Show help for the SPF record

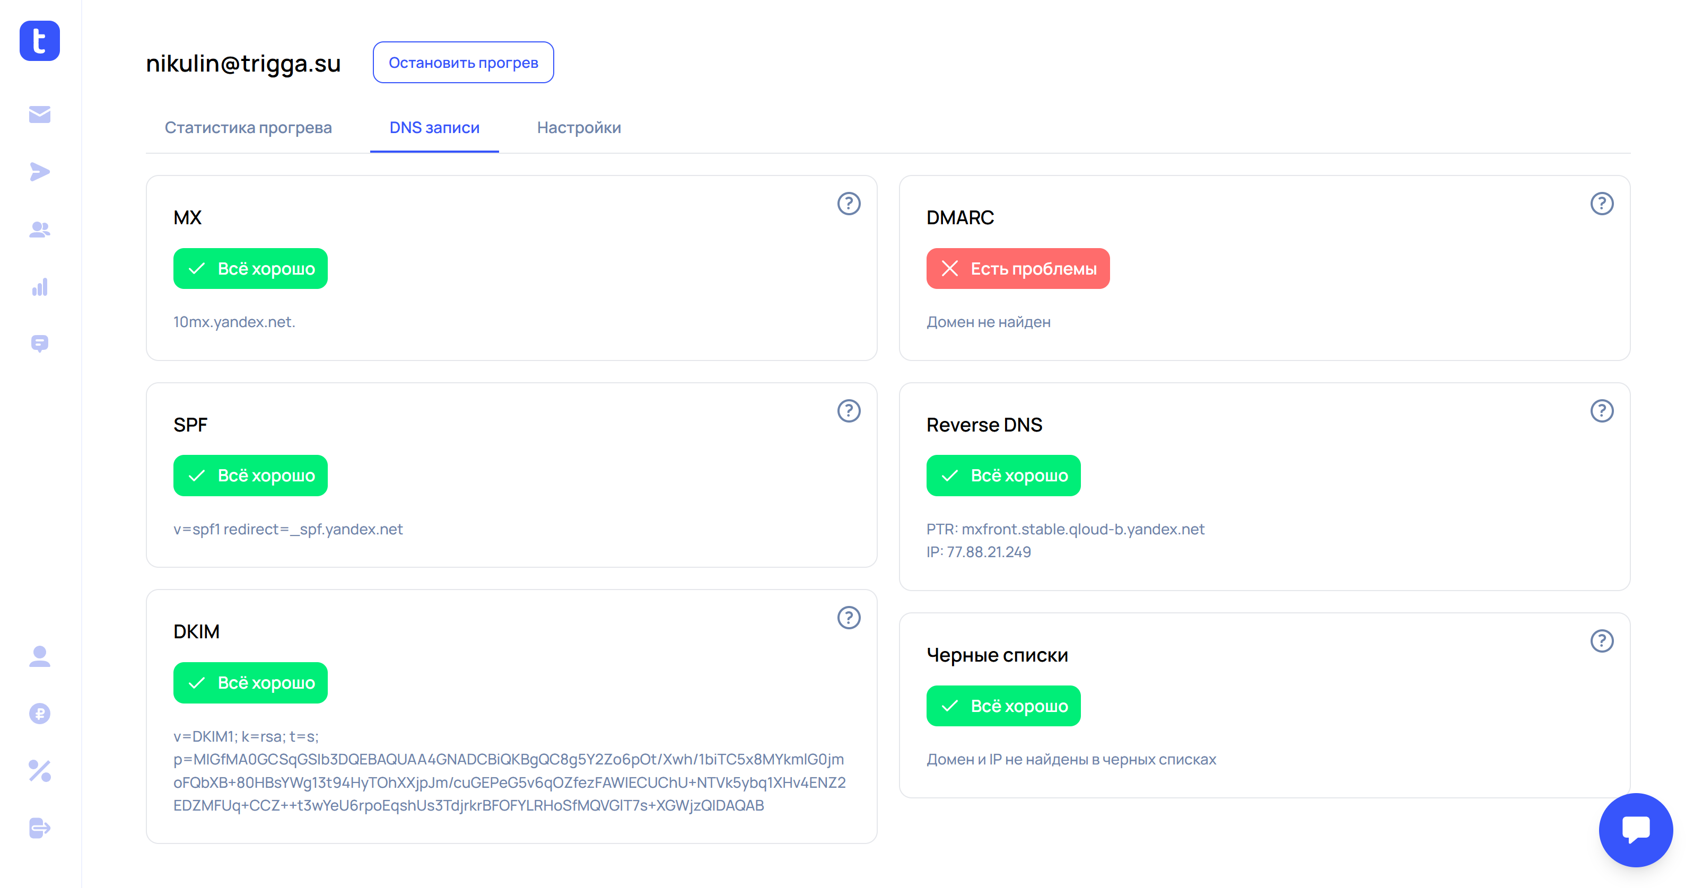point(848,411)
